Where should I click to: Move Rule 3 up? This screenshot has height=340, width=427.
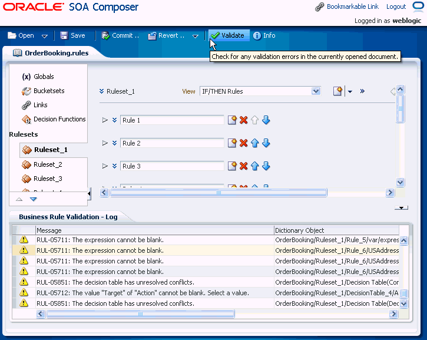point(255,166)
